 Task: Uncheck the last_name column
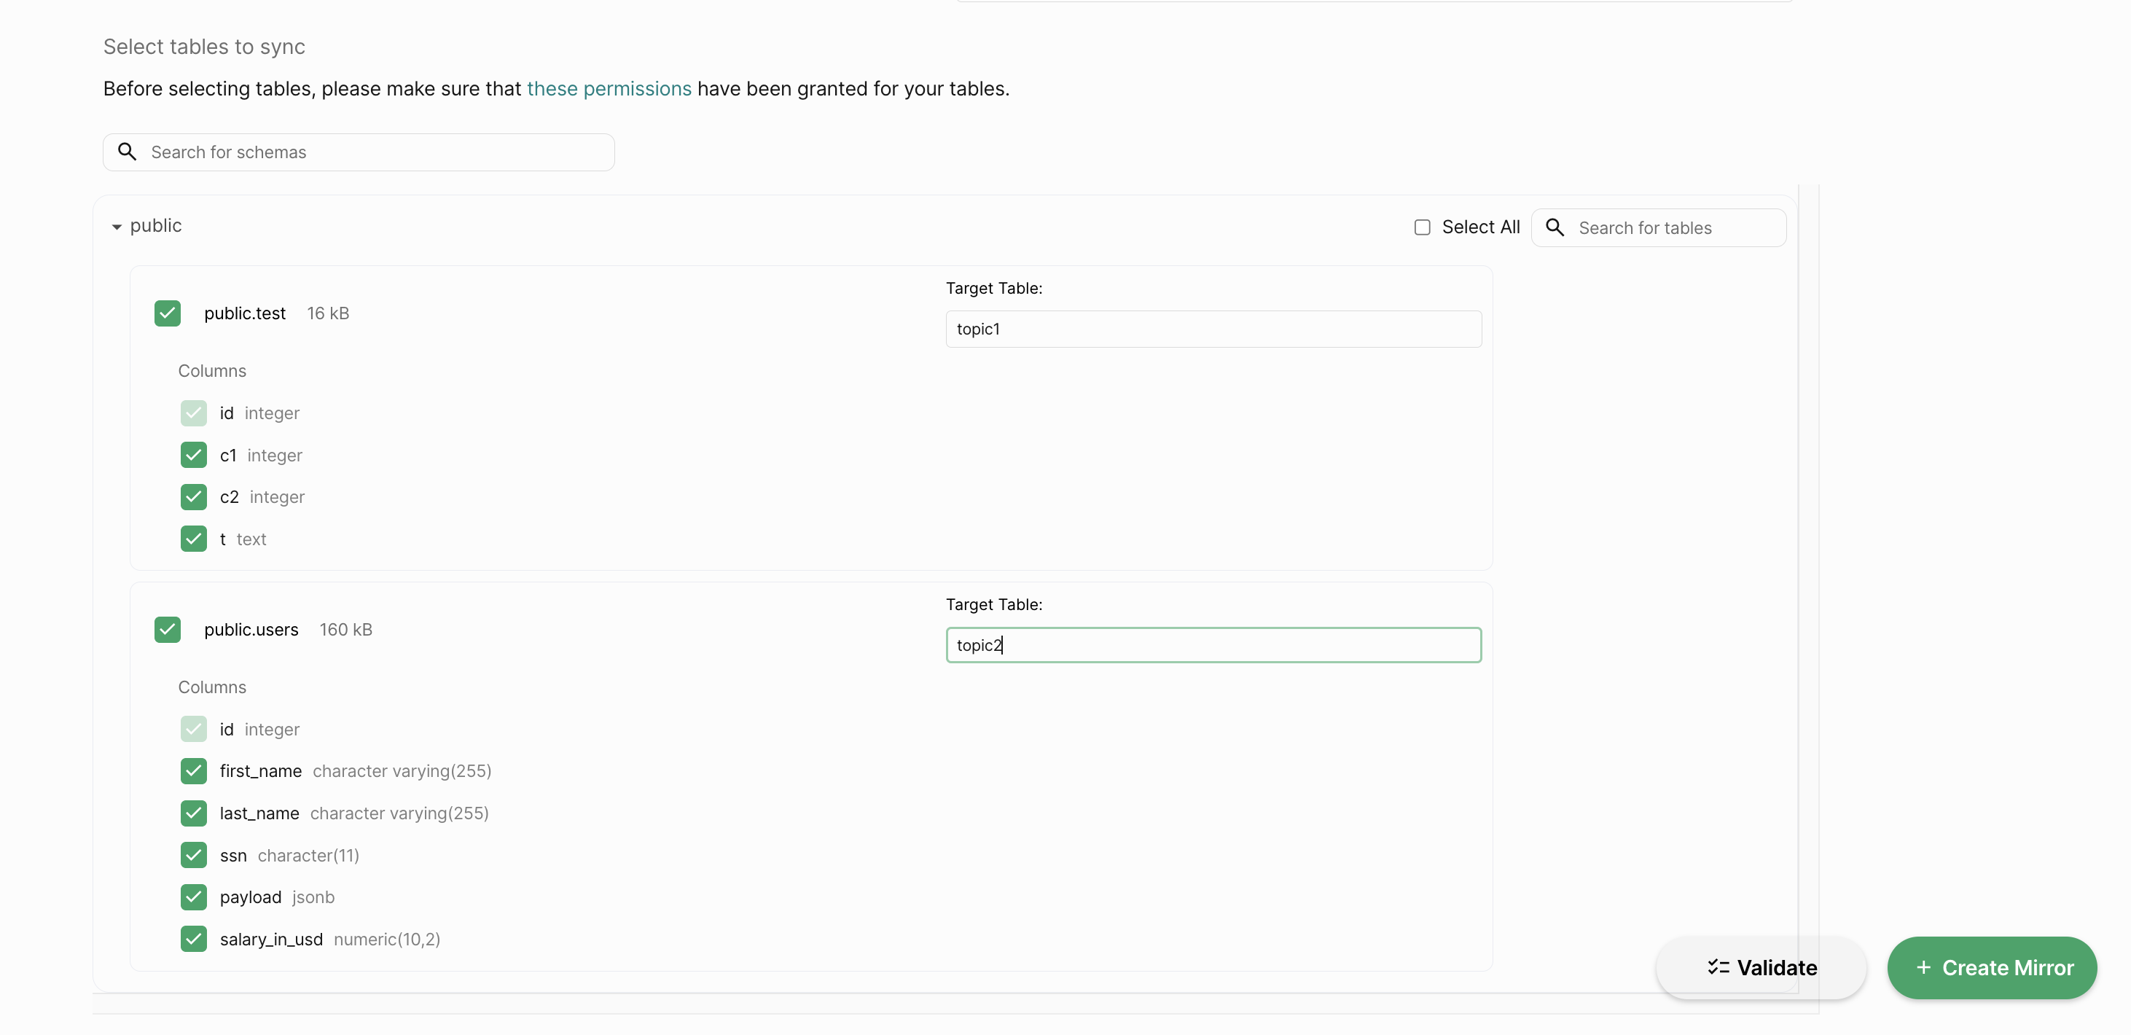click(x=194, y=813)
